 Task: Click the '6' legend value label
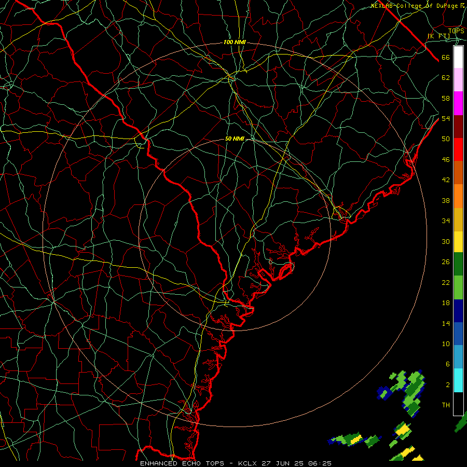click(x=448, y=364)
